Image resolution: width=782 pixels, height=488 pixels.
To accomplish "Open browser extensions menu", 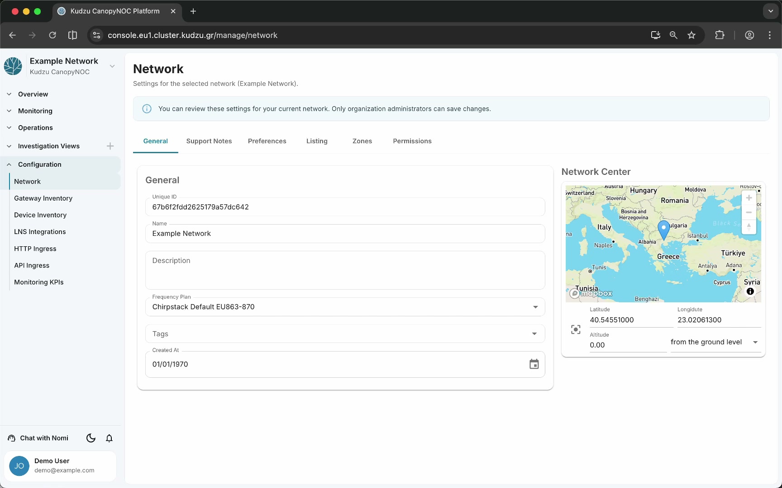I will [720, 35].
